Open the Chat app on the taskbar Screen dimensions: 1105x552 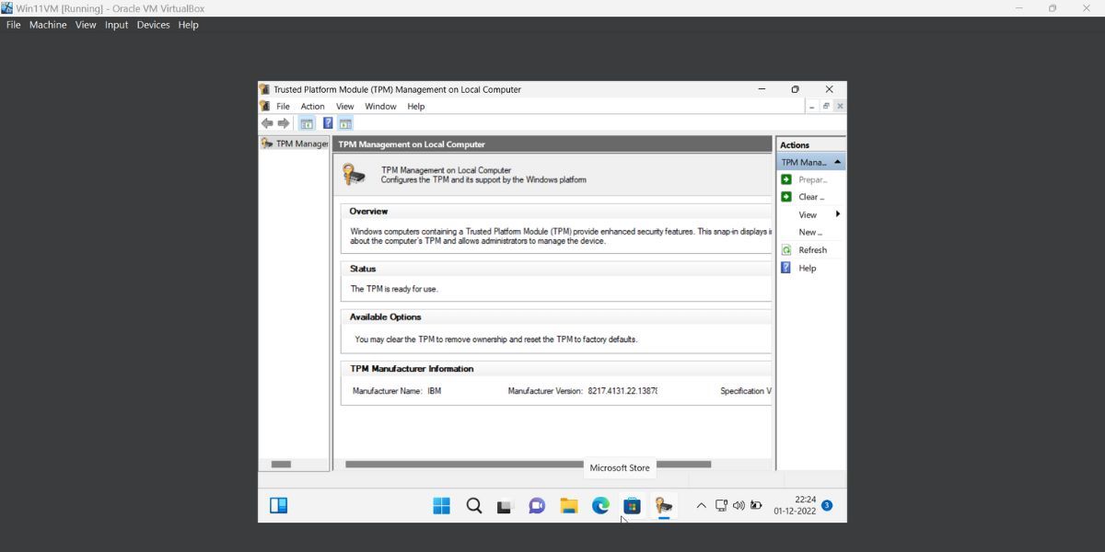pyautogui.click(x=537, y=505)
